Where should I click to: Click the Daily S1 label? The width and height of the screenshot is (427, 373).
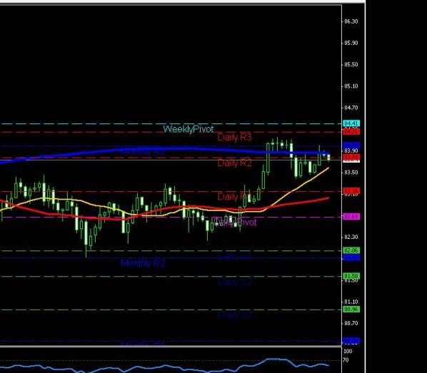[234, 256]
